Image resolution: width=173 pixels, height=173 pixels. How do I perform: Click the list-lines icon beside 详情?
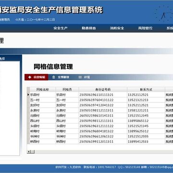[x=80, y=77]
